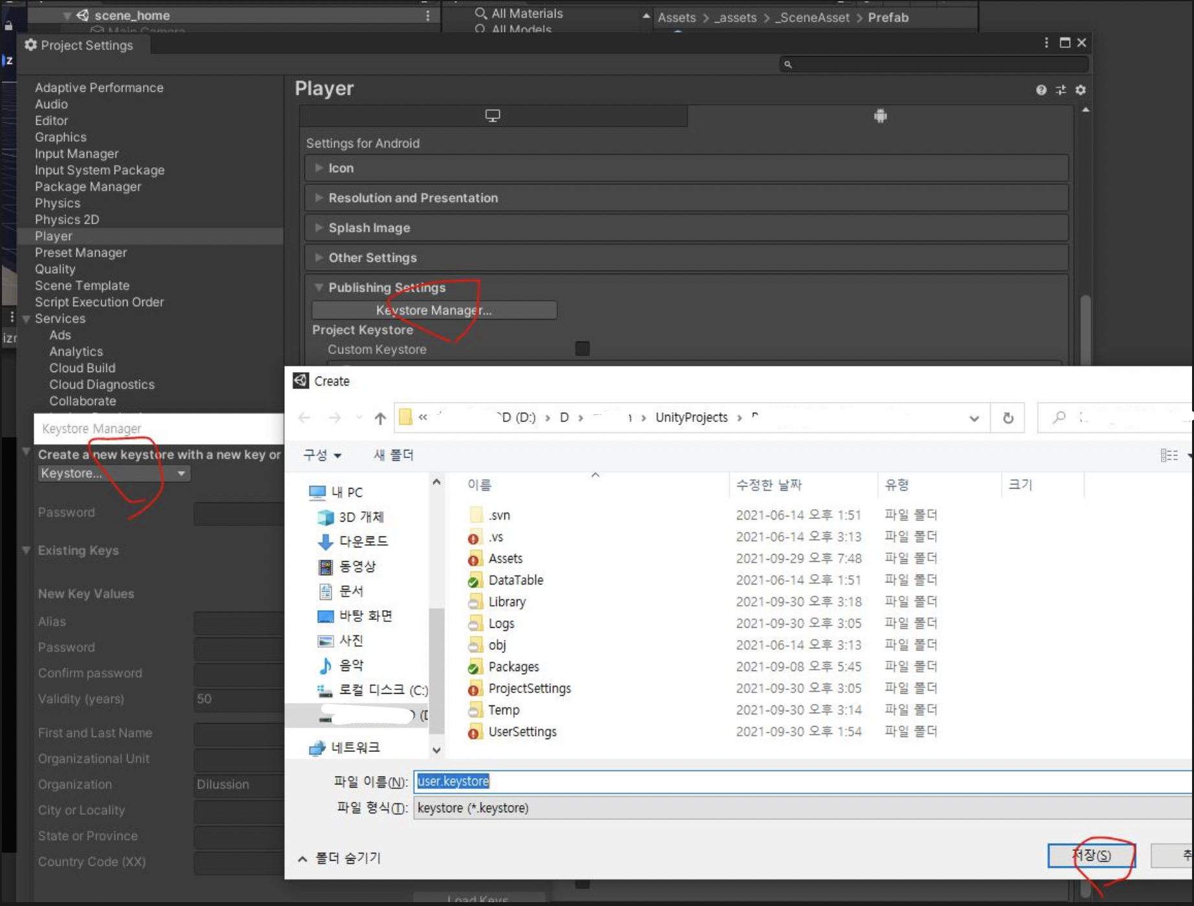This screenshot has height=906, width=1194.
Task: Open the Keystore Manager button
Action: click(x=434, y=310)
